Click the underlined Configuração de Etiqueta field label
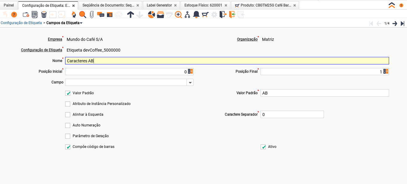The width and height of the screenshot is (407, 184). coord(42,50)
